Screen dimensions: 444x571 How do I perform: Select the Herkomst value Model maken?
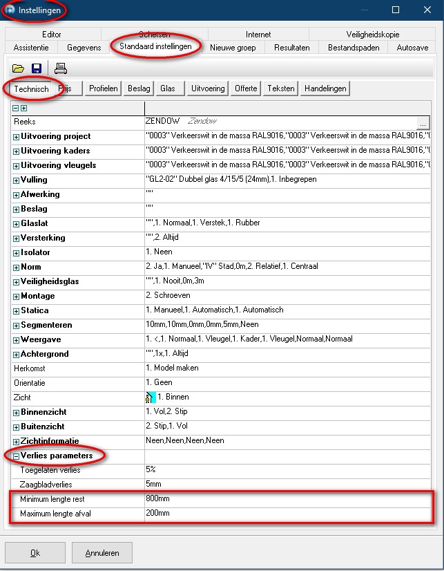click(x=287, y=368)
